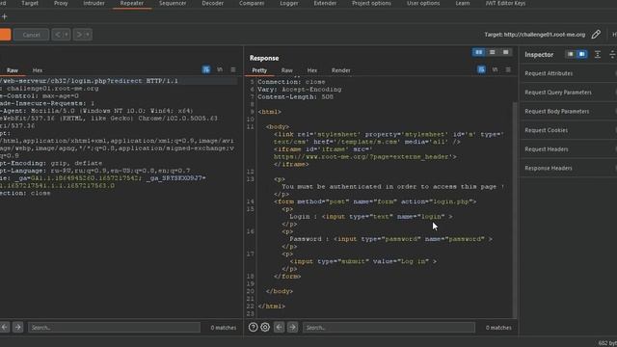Open the back history dropdown arrow
This screenshot has width=617, height=347.
(67, 35)
